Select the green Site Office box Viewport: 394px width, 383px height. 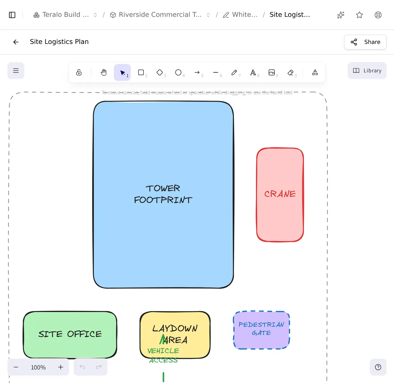coord(70,335)
